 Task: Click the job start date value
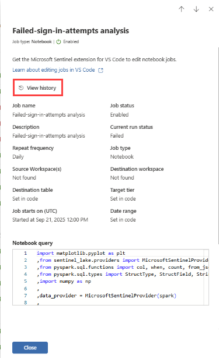coord(50,220)
